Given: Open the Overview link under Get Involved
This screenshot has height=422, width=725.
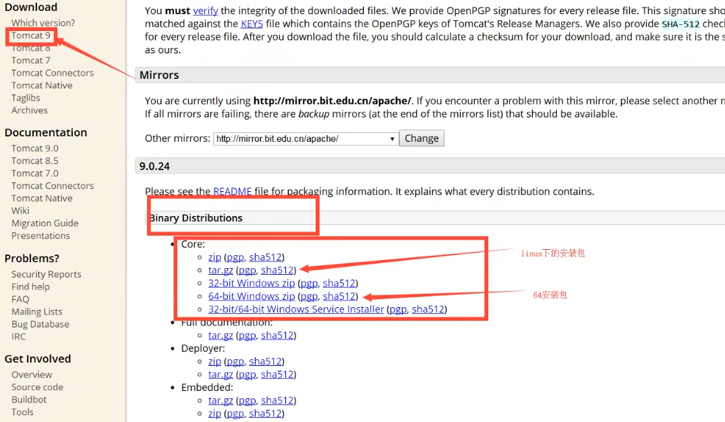Looking at the screenshot, I should coord(32,375).
